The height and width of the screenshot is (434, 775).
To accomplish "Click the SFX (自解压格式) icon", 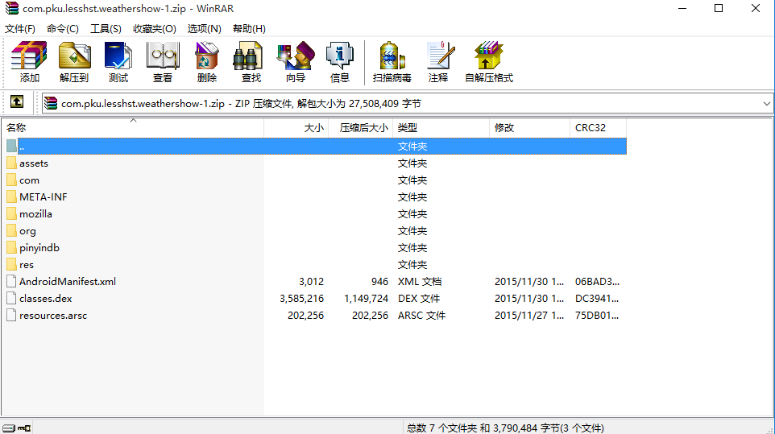I will (489, 62).
